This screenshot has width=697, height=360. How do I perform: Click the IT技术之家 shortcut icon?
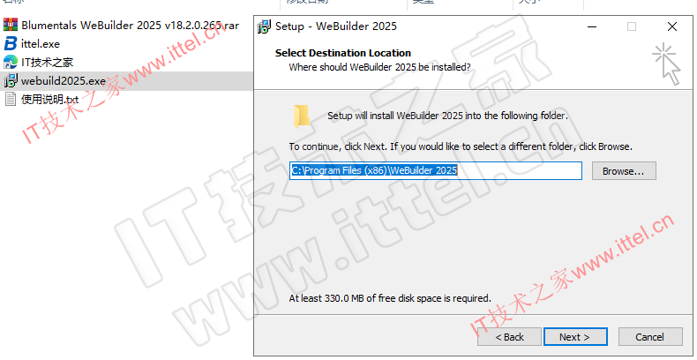point(11,63)
